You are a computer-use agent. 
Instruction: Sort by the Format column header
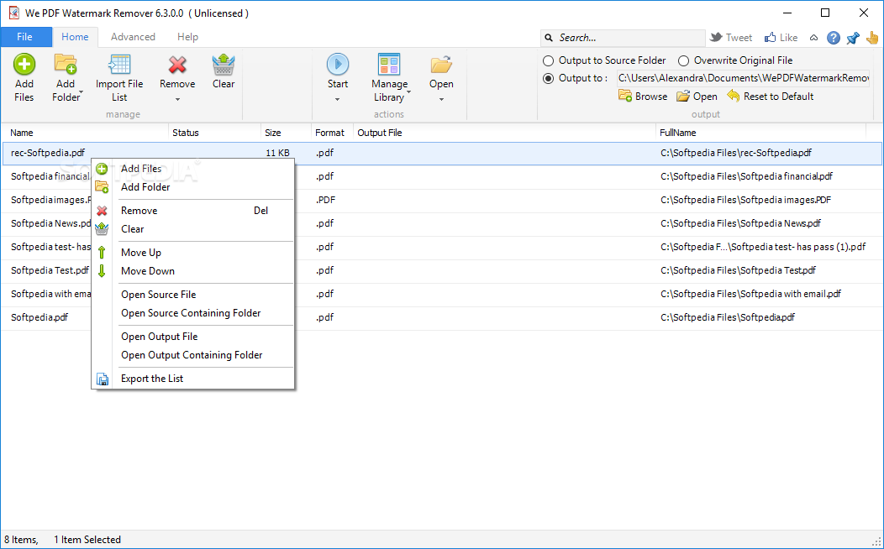(x=332, y=133)
